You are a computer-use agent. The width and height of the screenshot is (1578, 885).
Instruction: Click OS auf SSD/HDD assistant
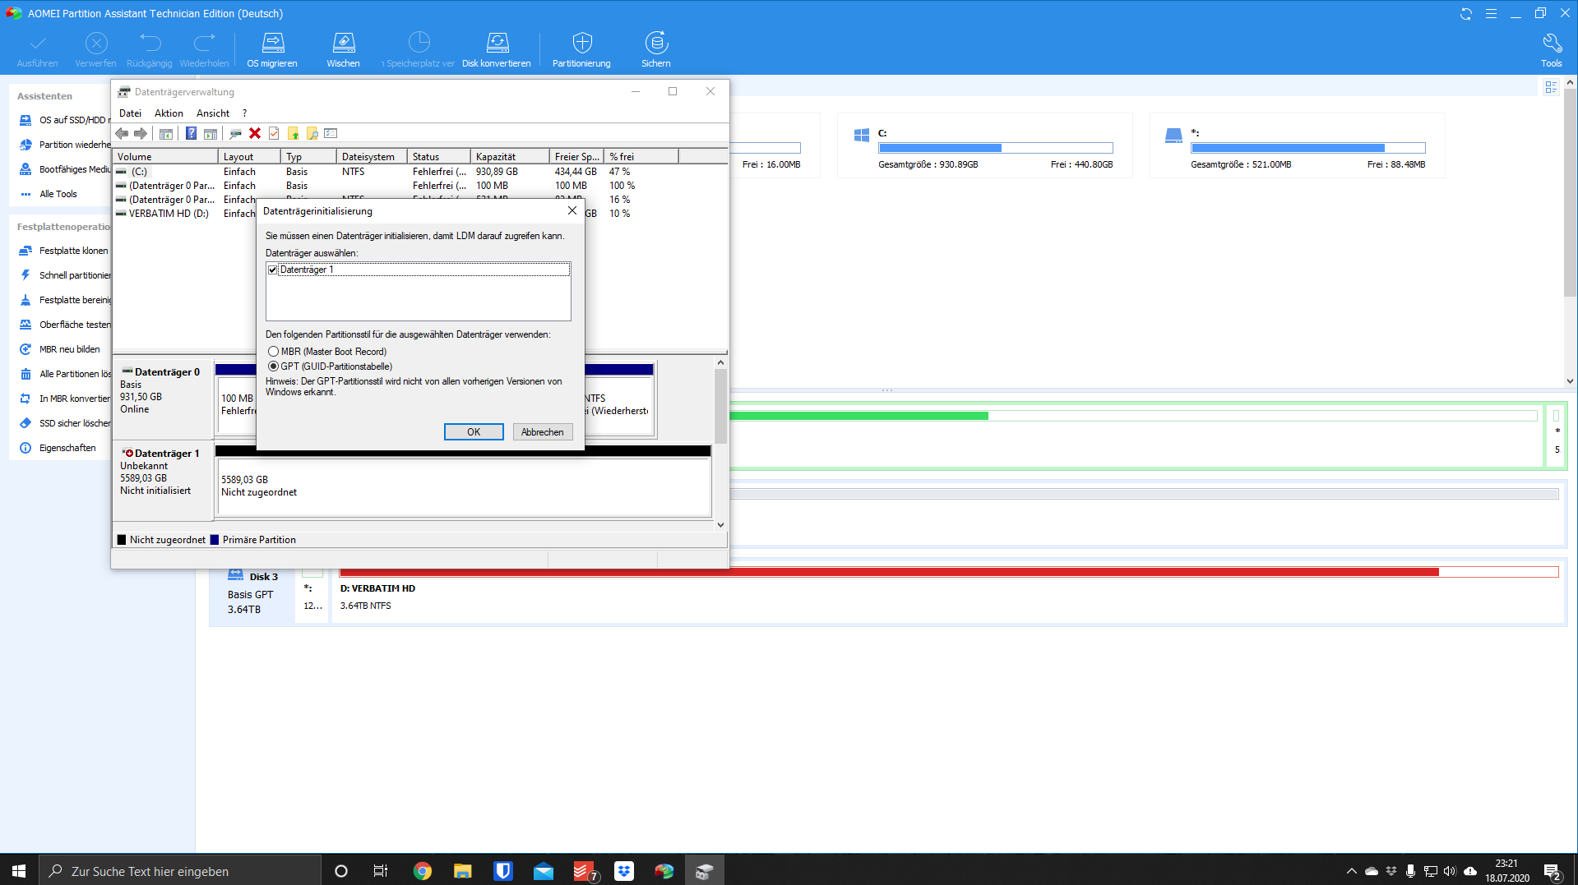click(x=64, y=120)
